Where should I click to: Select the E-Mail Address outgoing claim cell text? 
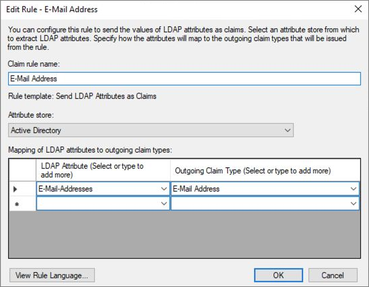196,189
